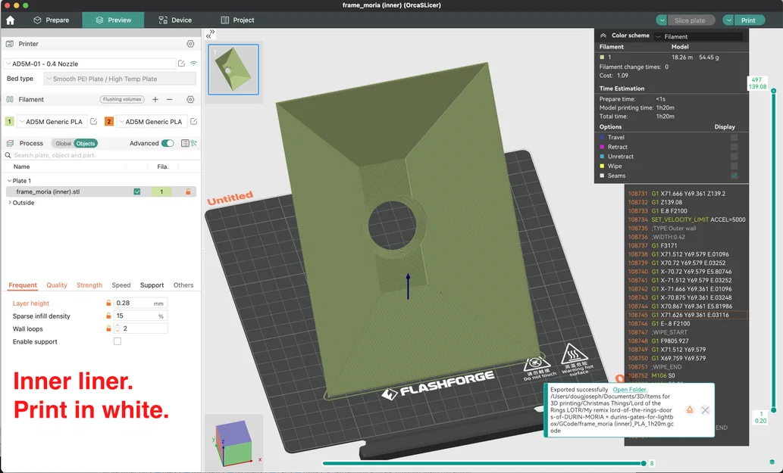Click the vertical layer slider top handle
This screenshot has height=473, width=783.
tap(773, 91)
